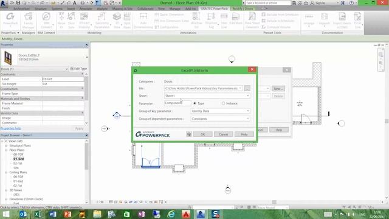This screenshot has width=389, height=219.
Task: Click Save in quick access toolbar
Action: (x=18, y=2)
